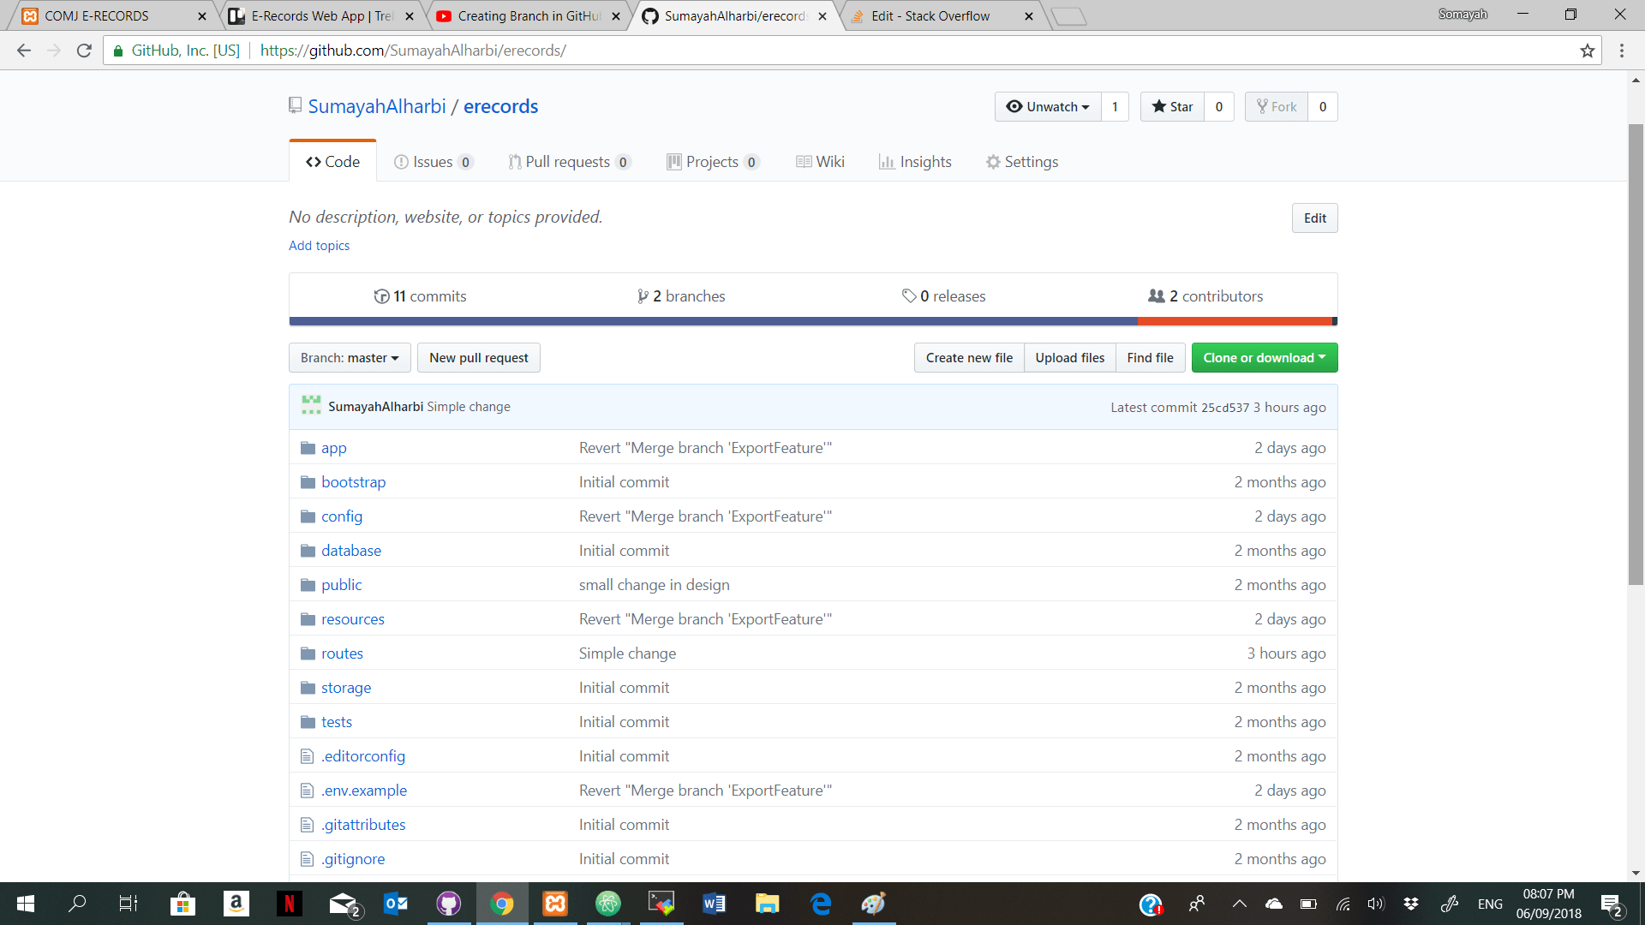Open GitHub Desktop on taskbar
Screen dimensions: 1645x925
pyautogui.click(x=449, y=904)
